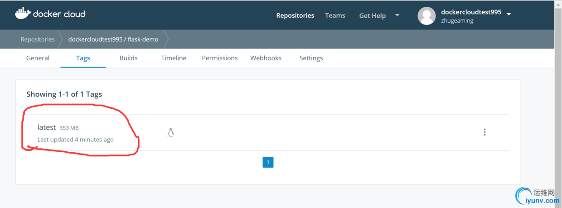
Task: Click the dockercloudtest995 username
Action: pos(471,12)
